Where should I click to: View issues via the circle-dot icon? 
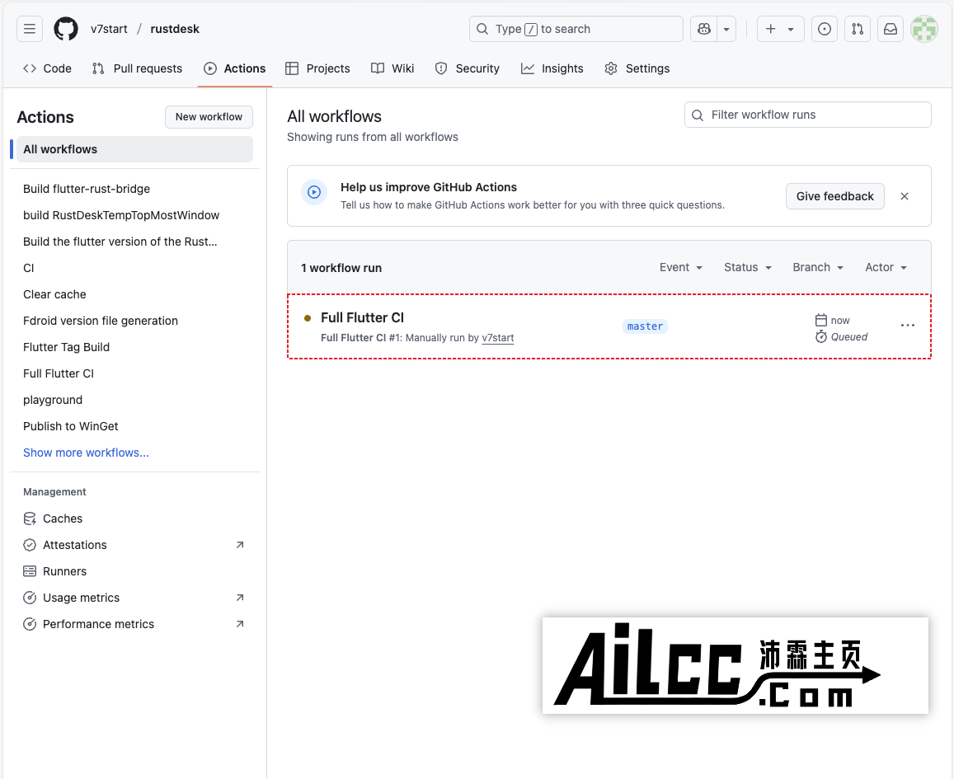coord(825,29)
